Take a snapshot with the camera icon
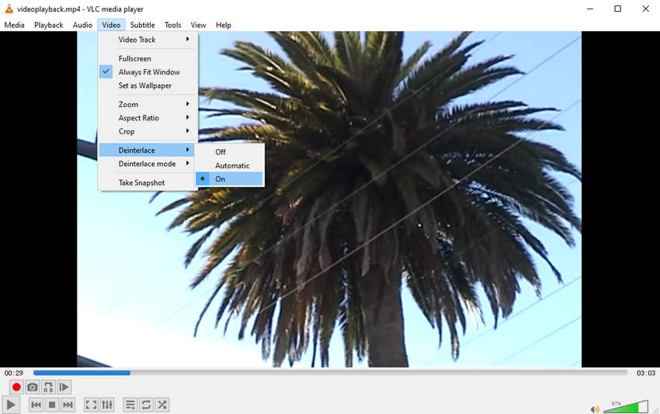 click(33, 387)
